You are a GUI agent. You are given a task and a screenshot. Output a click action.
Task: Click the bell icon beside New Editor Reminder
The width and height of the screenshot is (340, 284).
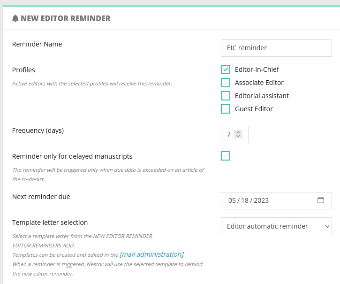[x=15, y=18]
